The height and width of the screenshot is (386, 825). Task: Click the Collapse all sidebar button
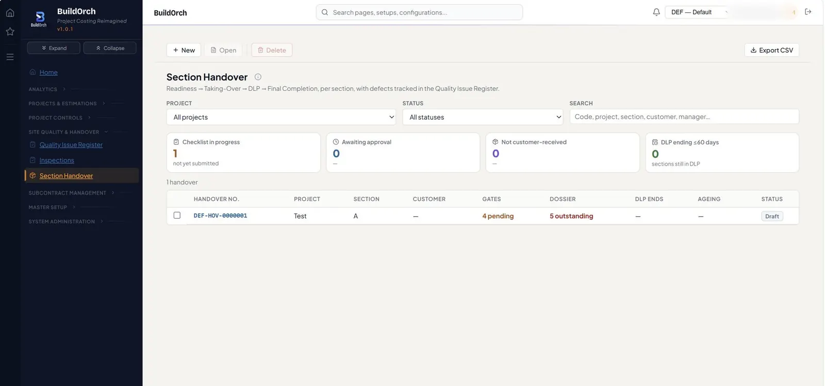coord(110,48)
